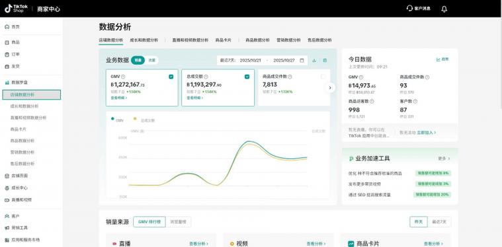Switch to 成长和数据分析 top tab
Screen dimensions: 502x247
pos(144,40)
